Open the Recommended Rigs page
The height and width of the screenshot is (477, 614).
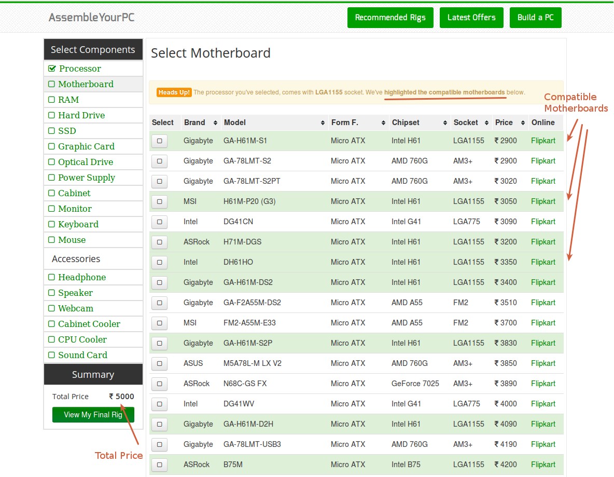[390, 17]
